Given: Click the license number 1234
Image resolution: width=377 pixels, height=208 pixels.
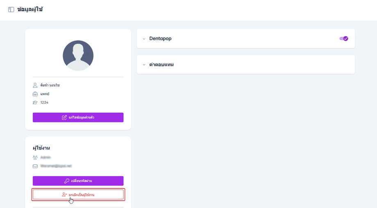Looking at the screenshot, I should click(44, 102).
